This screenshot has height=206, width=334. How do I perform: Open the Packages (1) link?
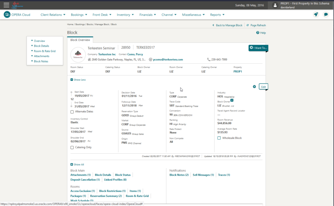click(78, 196)
